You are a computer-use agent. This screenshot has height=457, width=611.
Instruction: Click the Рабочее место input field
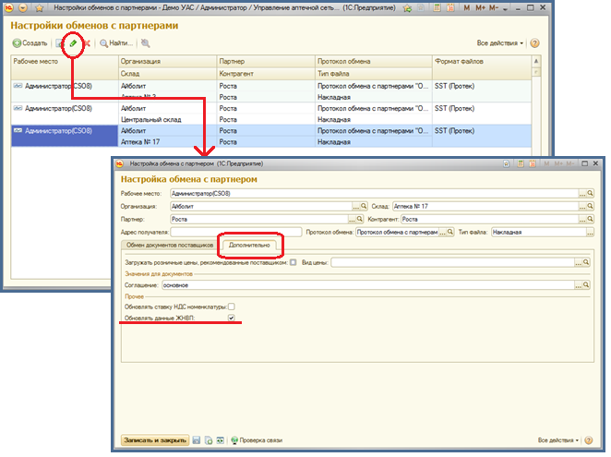pyautogui.click(x=374, y=193)
